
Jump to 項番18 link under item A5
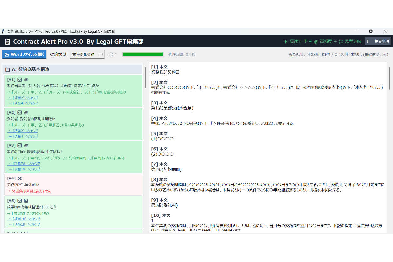coord(24,219)
